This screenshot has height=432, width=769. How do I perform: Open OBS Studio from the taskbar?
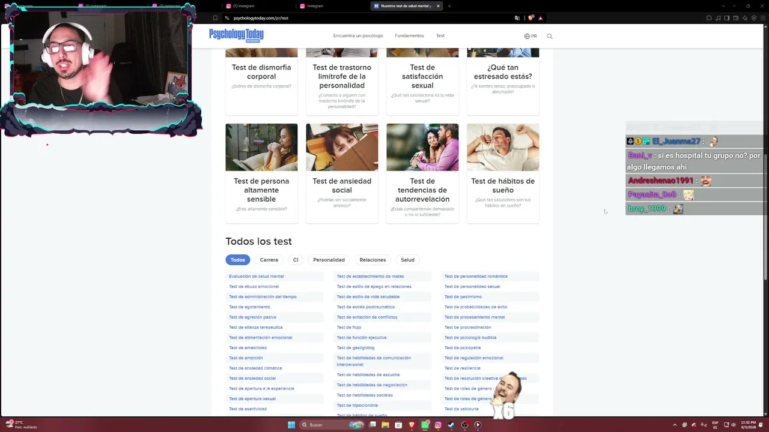(464, 425)
